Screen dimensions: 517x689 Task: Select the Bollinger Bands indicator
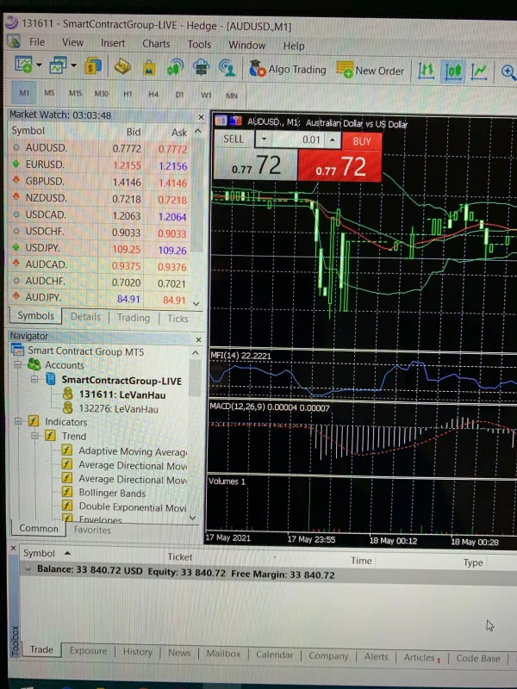(112, 493)
